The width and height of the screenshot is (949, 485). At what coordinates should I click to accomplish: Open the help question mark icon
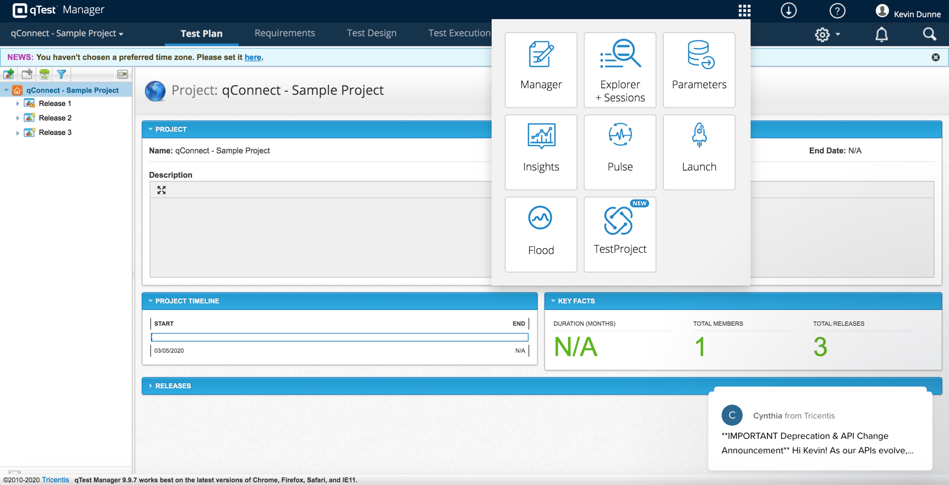(x=837, y=11)
